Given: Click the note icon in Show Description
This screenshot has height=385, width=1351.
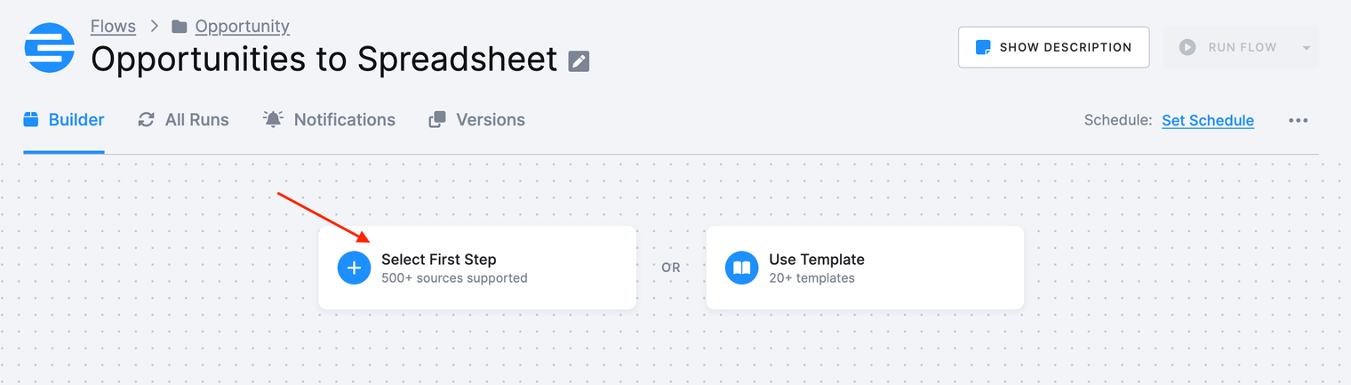Looking at the screenshot, I should pos(983,47).
